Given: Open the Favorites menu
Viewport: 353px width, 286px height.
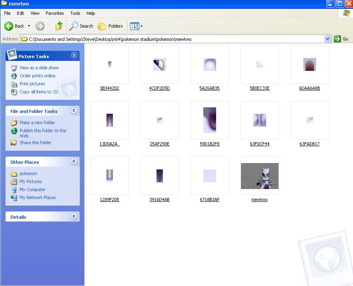Looking at the screenshot, I should pos(54,13).
